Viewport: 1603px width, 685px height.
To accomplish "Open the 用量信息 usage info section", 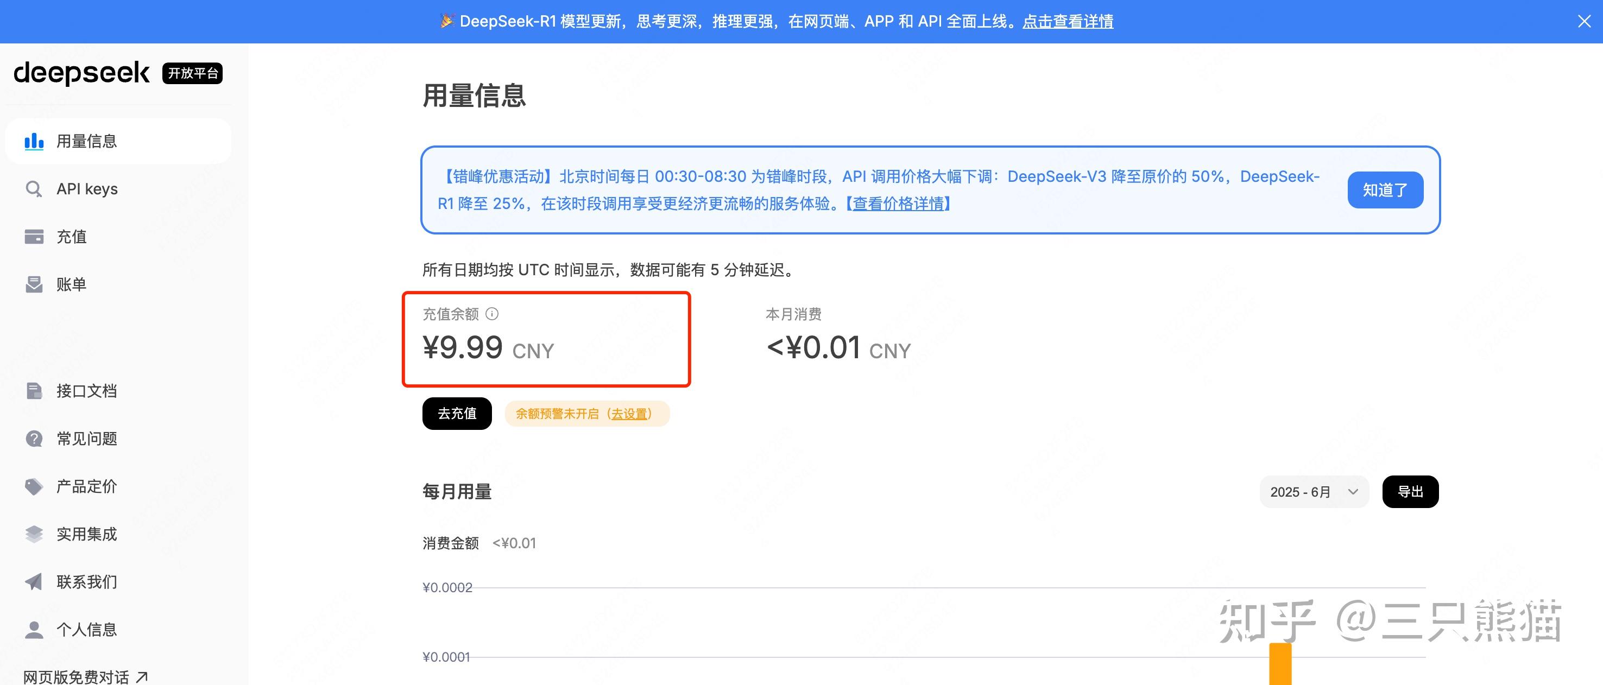I will pos(87,141).
